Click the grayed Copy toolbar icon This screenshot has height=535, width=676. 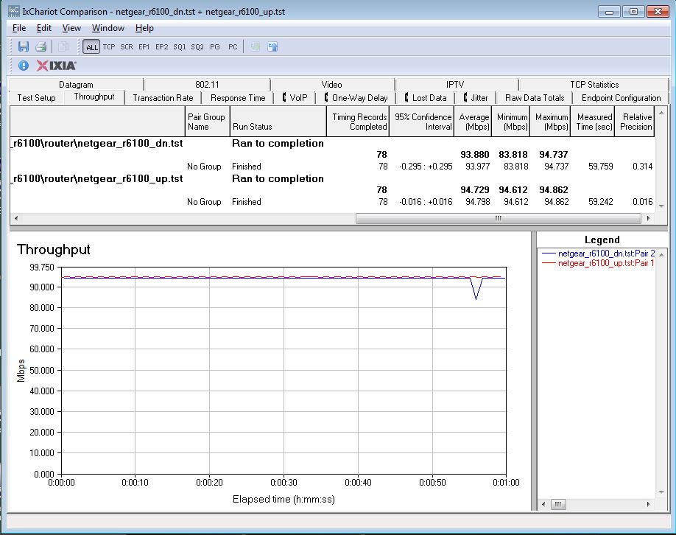[x=63, y=46]
